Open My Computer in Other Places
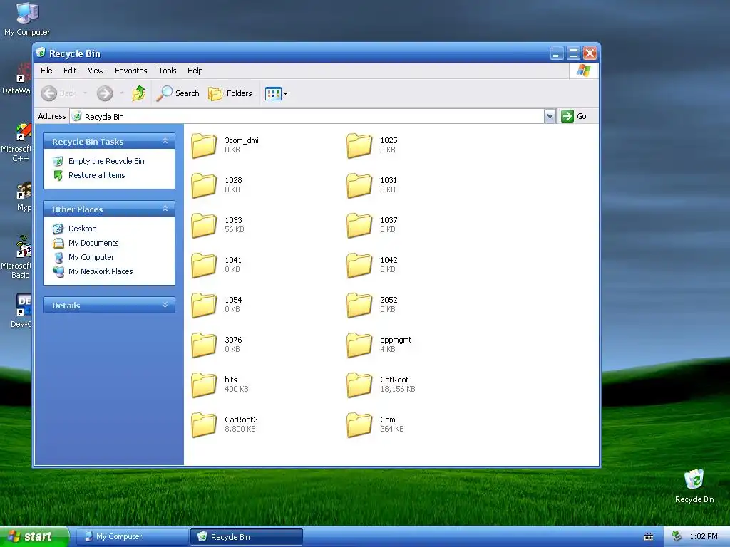The width and height of the screenshot is (730, 547). [x=91, y=257]
